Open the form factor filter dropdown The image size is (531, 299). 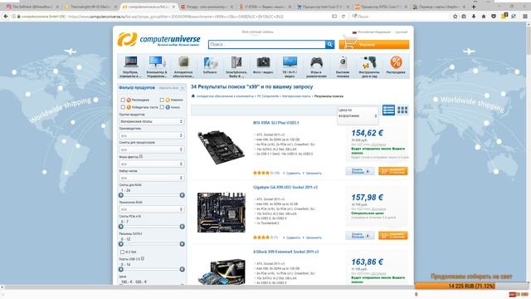coord(151,164)
